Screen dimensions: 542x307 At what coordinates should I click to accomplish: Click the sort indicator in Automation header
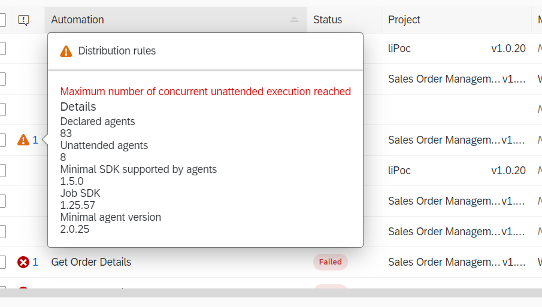point(294,20)
